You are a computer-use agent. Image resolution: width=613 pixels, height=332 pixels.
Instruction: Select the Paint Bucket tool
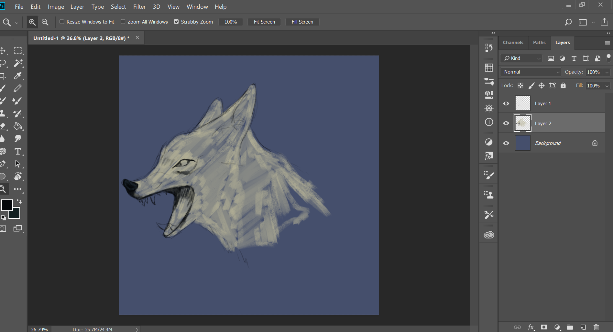pyautogui.click(x=18, y=126)
